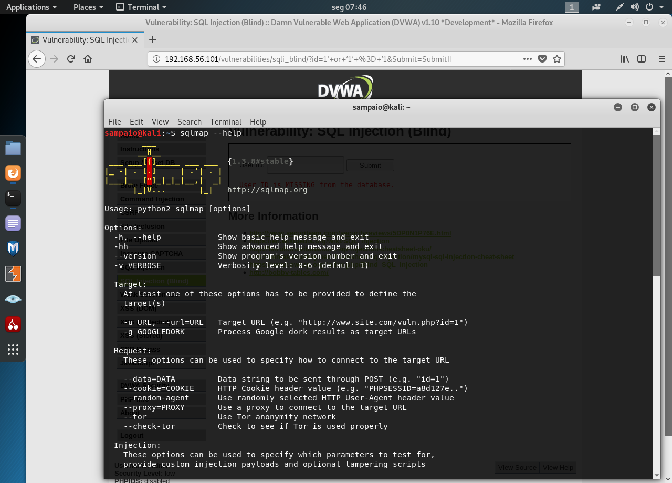Click the User ID input field
This screenshot has height=483, width=672.
pos(305,165)
